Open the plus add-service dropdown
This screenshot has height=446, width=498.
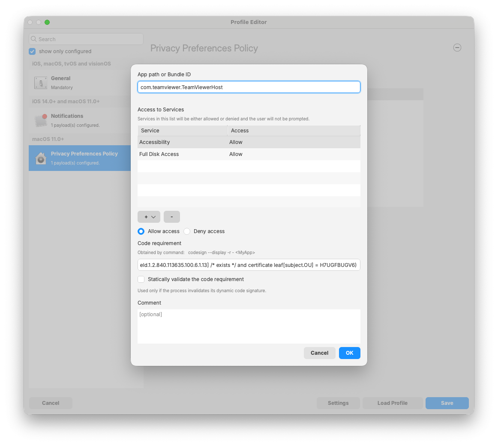coord(149,217)
